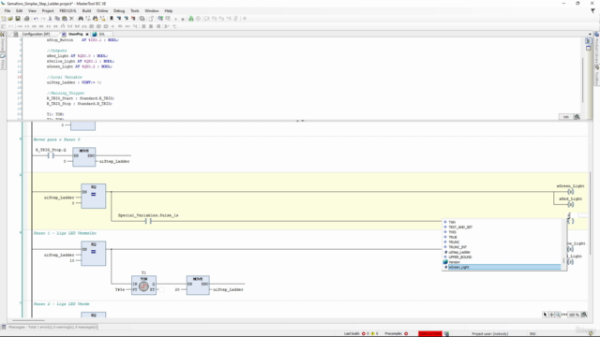Click the network icon beside SIMULATION status
Viewport: 600px width, 337px height.
pyautogui.click(x=446, y=333)
